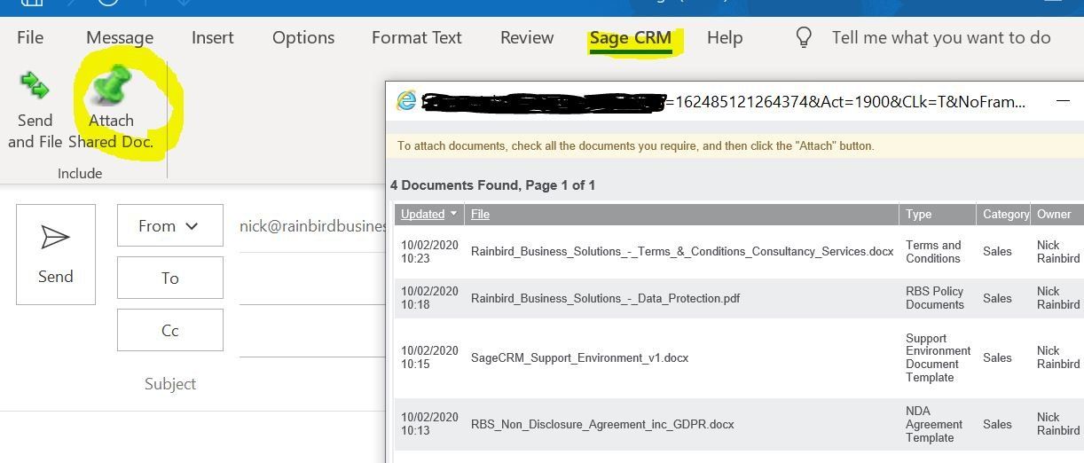Minimize the document popup window
The image size is (1084, 463).
coord(1063,101)
